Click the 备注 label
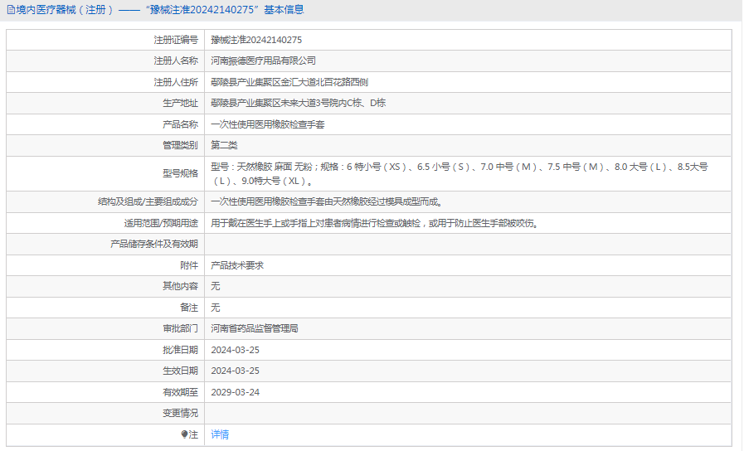 click(189, 308)
